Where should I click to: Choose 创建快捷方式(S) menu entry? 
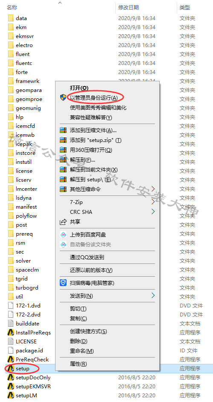click(x=89, y=331)
